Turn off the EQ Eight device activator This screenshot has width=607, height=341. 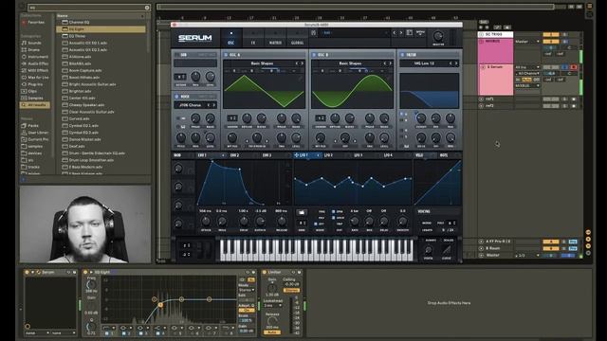pyautogui.click(x=85, y=272)
